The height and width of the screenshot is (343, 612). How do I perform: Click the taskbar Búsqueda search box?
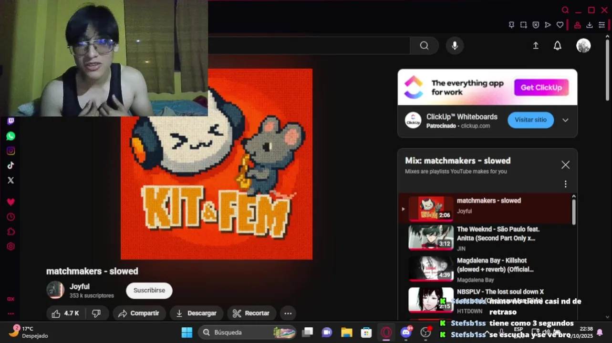coord(247,332)
